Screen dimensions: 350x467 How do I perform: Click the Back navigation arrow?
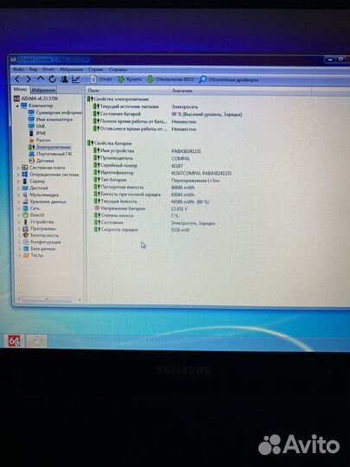pos(17,80)
